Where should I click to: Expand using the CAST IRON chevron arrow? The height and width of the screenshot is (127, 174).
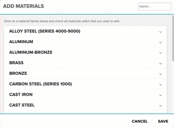(x=161, y=95)
